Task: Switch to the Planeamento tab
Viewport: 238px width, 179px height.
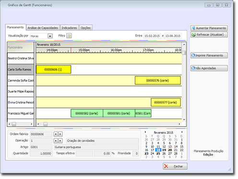Action: [x=15, y=27]
